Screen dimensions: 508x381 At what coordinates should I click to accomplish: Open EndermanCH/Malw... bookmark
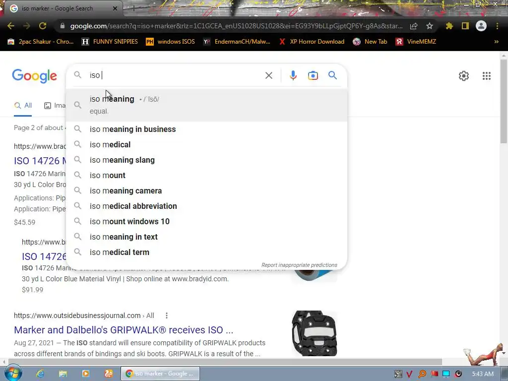pos(237,42)
